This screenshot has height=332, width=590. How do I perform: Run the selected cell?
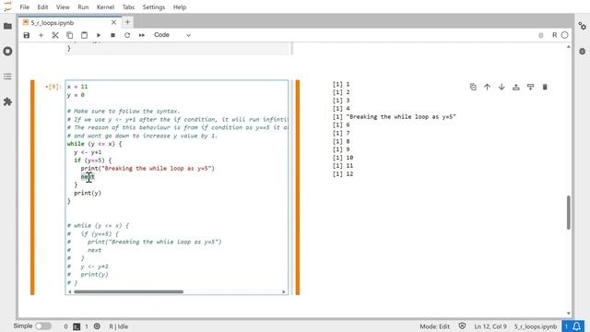pos(99,35)
